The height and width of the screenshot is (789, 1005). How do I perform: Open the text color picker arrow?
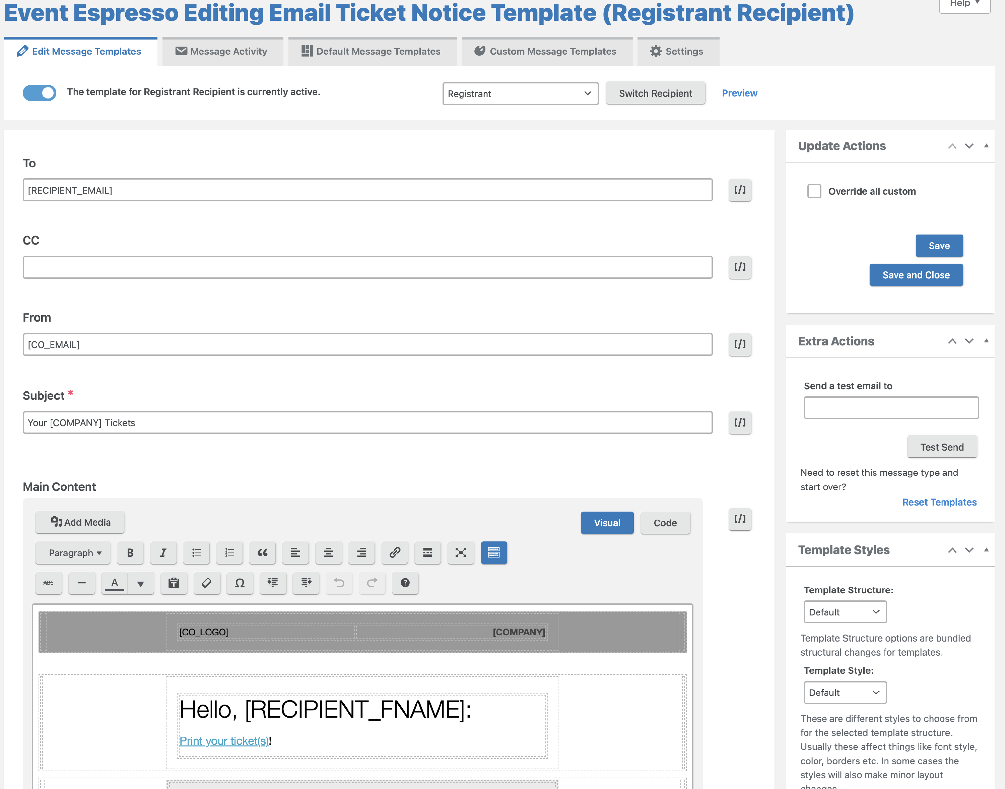140,583
